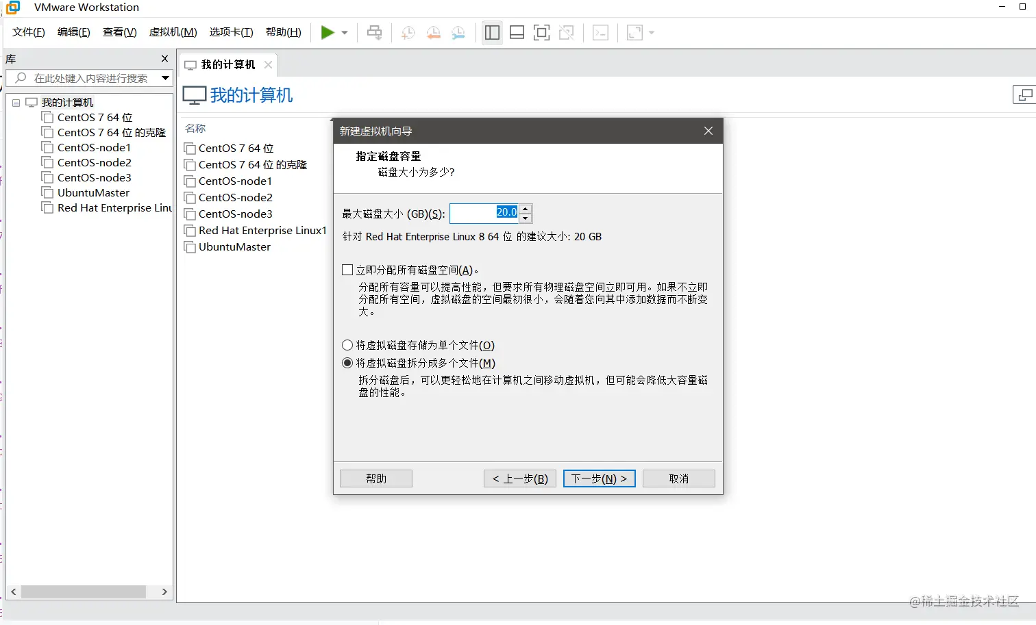Select Red Hat Enterprise Linux1 in main list
This screenshot has width=1036, height=625.
(x=262, y=231)
